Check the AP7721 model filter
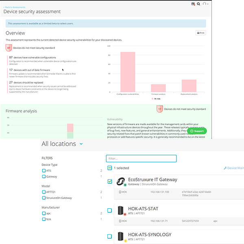This screenshot has width=244, height=244. tap(44, 192)
